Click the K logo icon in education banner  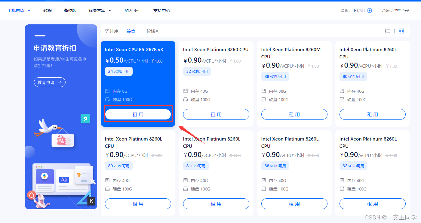[x=91, y=201]
